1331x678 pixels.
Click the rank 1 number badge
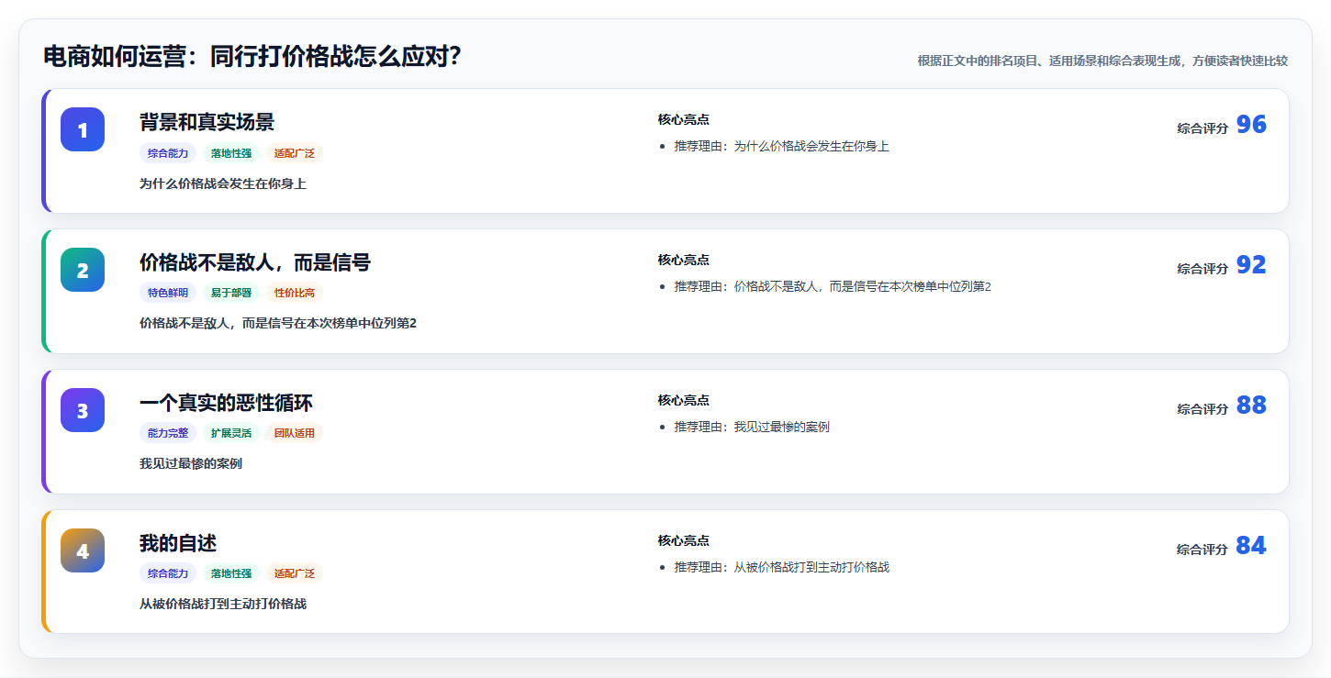pyautogui.click(x=83, y=129)
